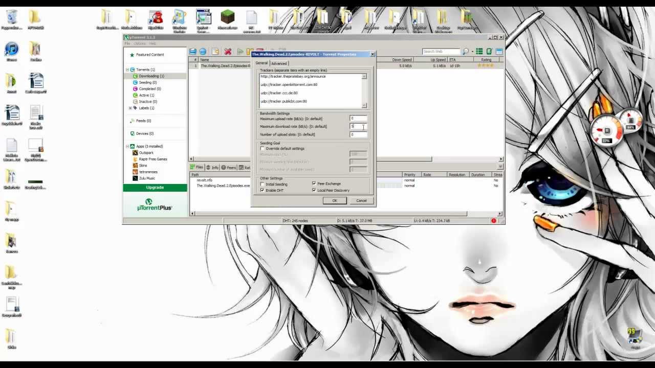Click the Add Torrent from URL globe icon
655x368 pixels.
pos(203,52)
